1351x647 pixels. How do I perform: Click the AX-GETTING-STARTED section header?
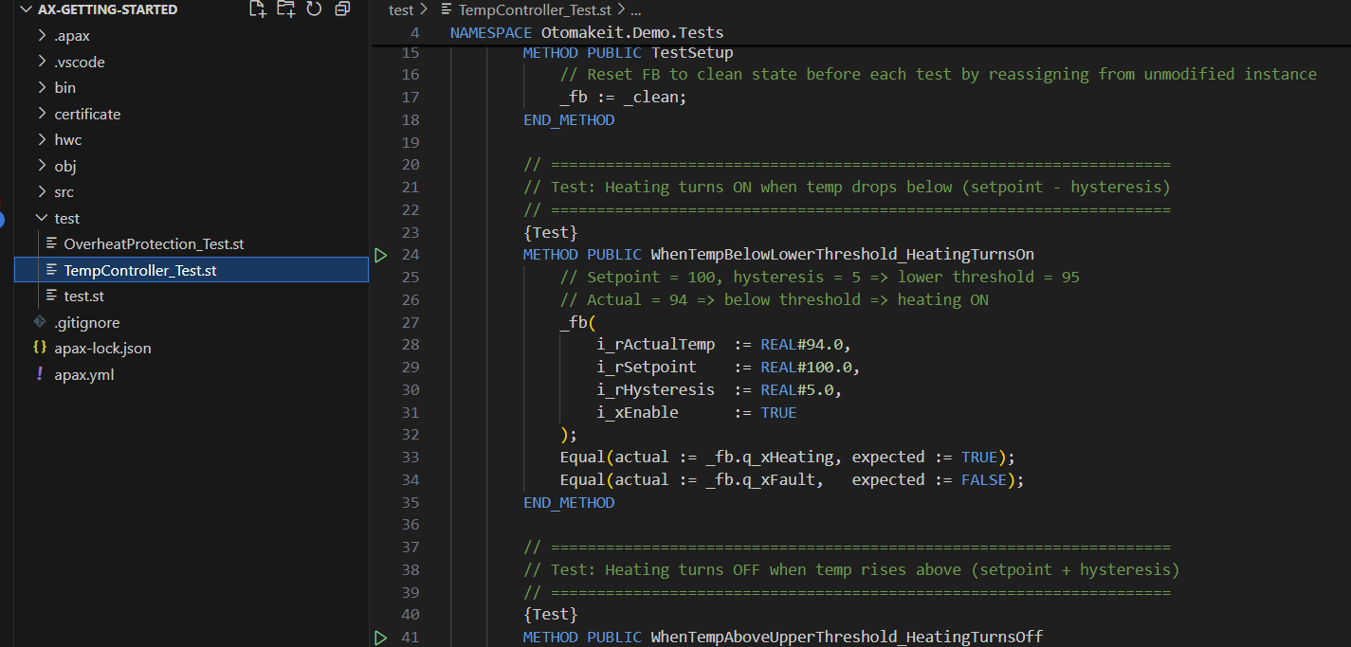tap(106, 9)
